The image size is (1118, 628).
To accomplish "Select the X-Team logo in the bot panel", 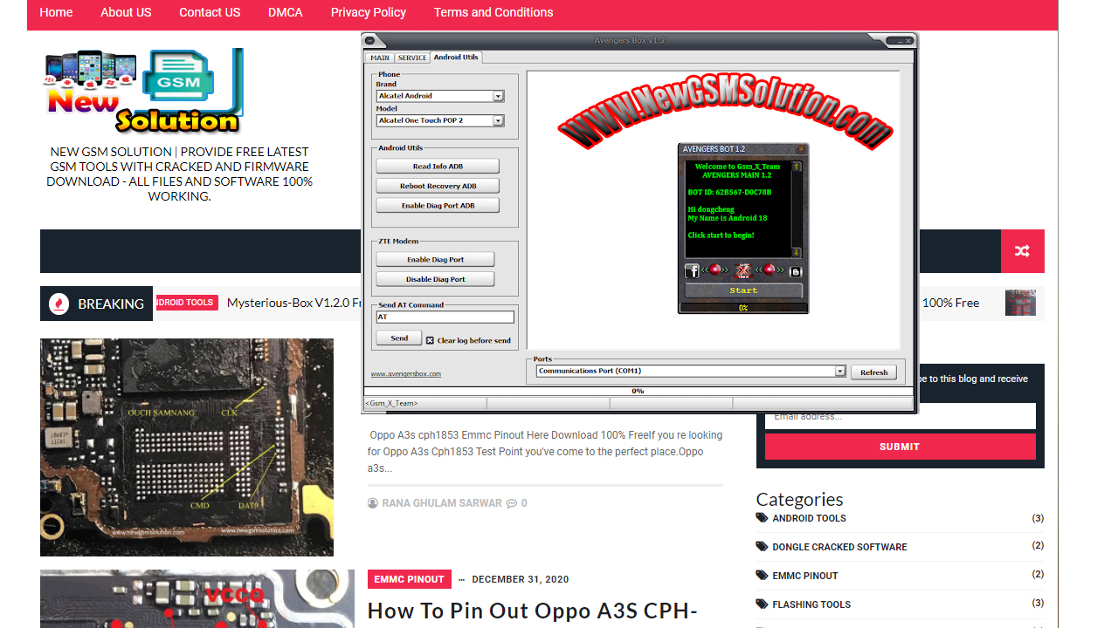I will click(743, 270).
